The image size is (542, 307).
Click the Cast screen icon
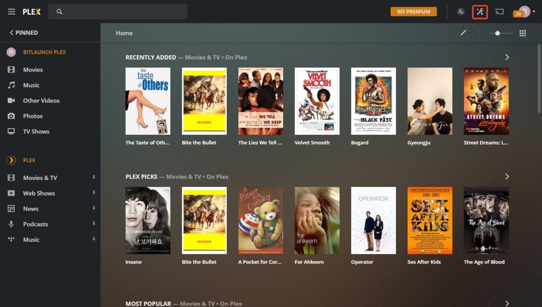click(499, 12)
